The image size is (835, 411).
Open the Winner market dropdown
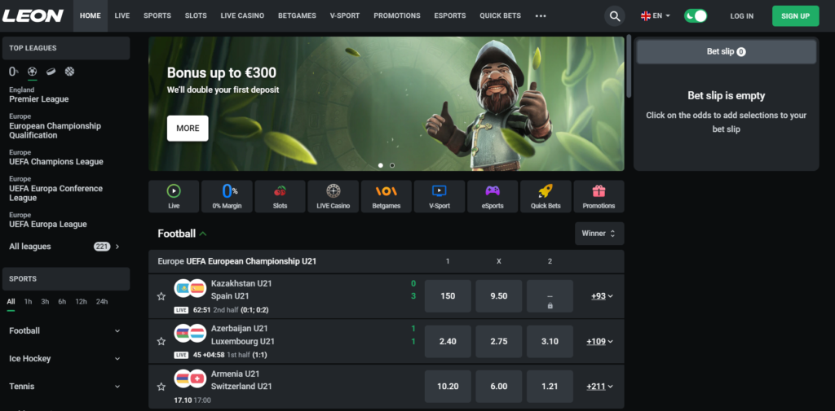(x=599, y=234)
